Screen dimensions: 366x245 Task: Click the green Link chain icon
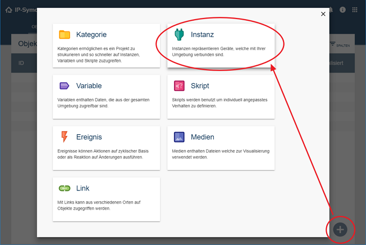[x=65, y=188]
